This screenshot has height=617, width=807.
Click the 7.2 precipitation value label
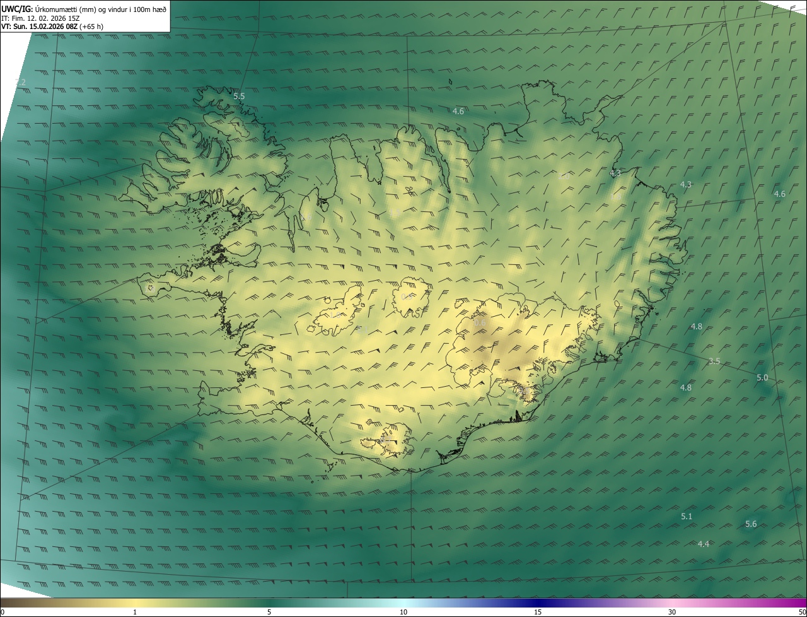(x=20, y=82)
